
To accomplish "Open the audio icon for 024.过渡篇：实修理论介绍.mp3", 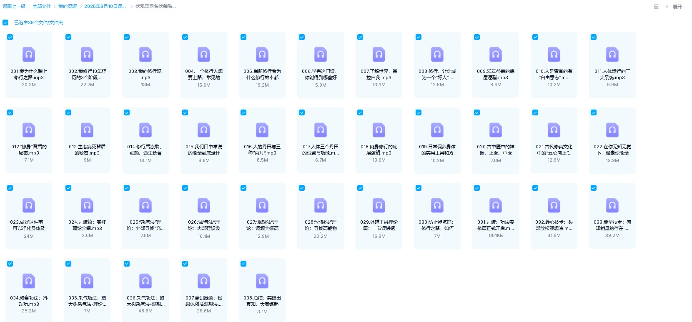I will coord(87,205).
